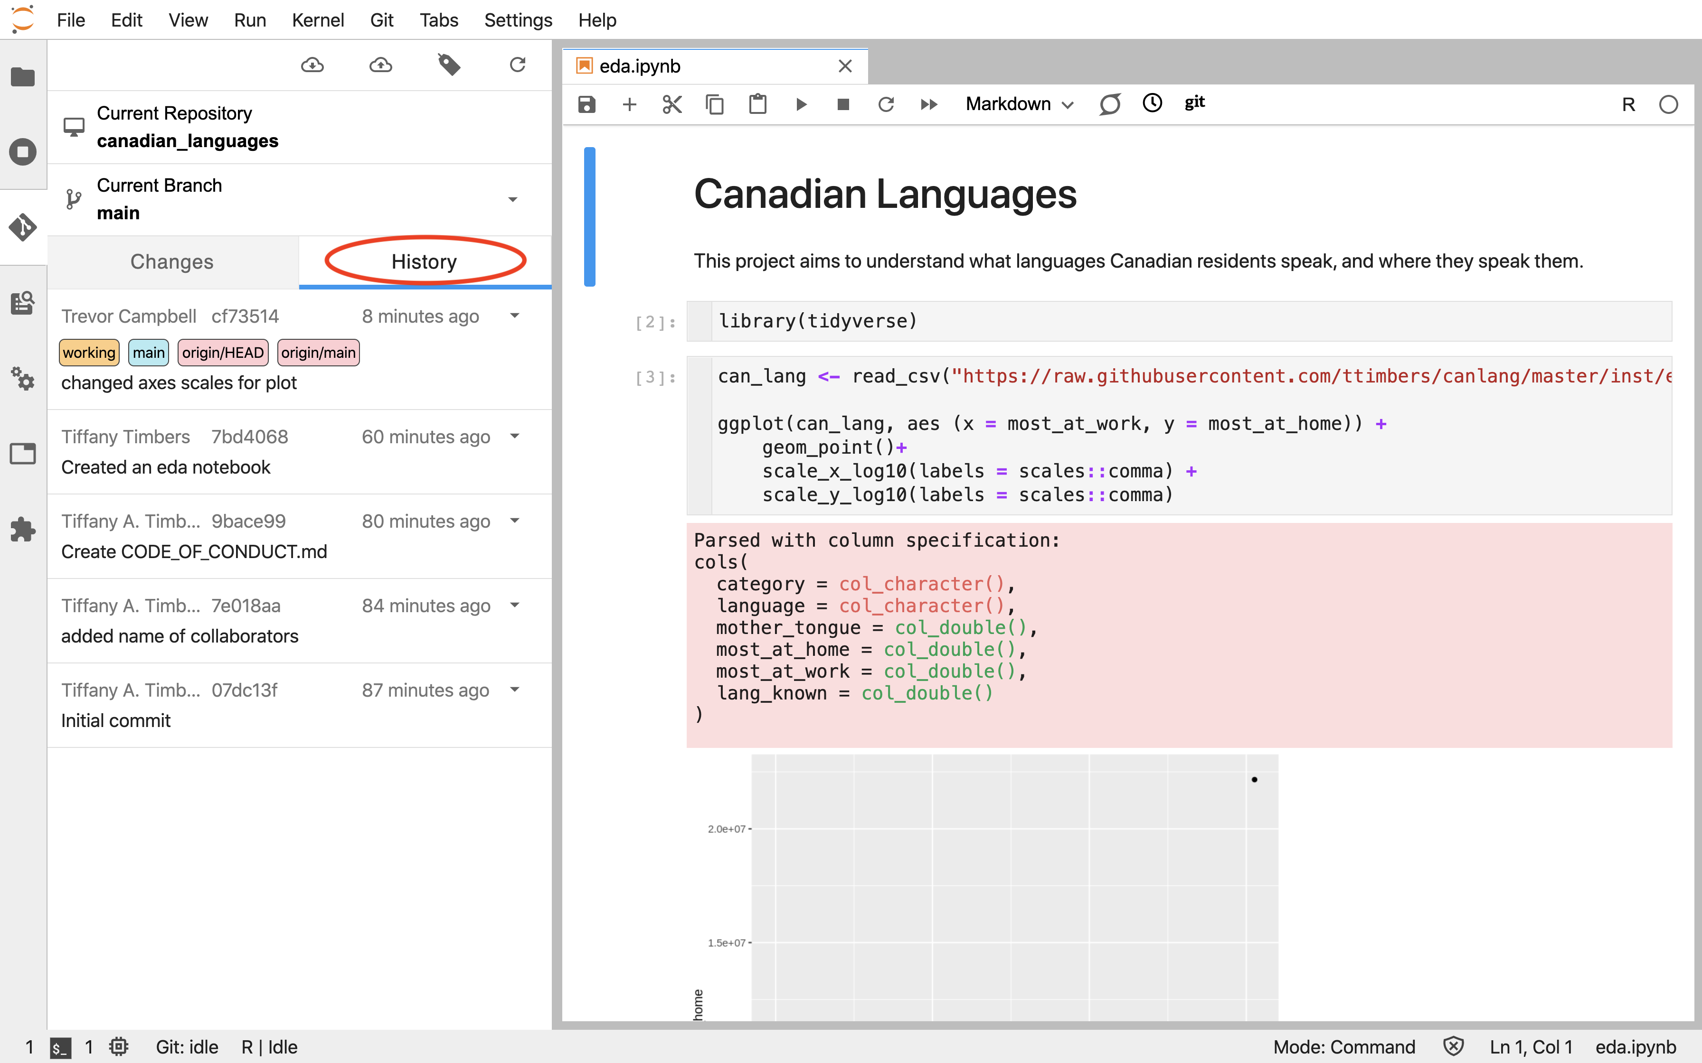Click the working branch label

(x=89, y=353)
